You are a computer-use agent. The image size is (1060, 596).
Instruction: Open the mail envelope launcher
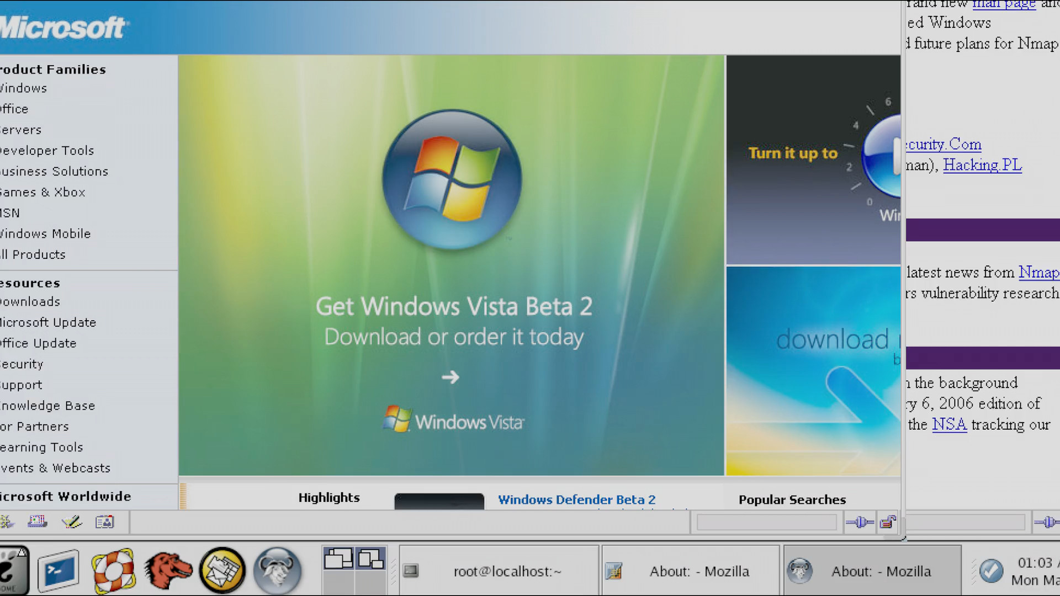222,570
